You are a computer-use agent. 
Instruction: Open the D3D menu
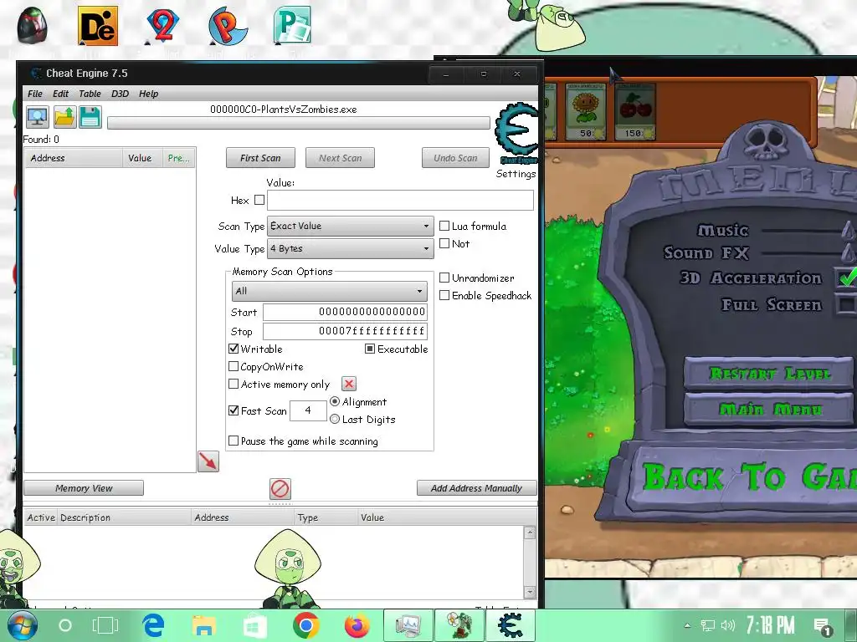[x=121, y=94]
